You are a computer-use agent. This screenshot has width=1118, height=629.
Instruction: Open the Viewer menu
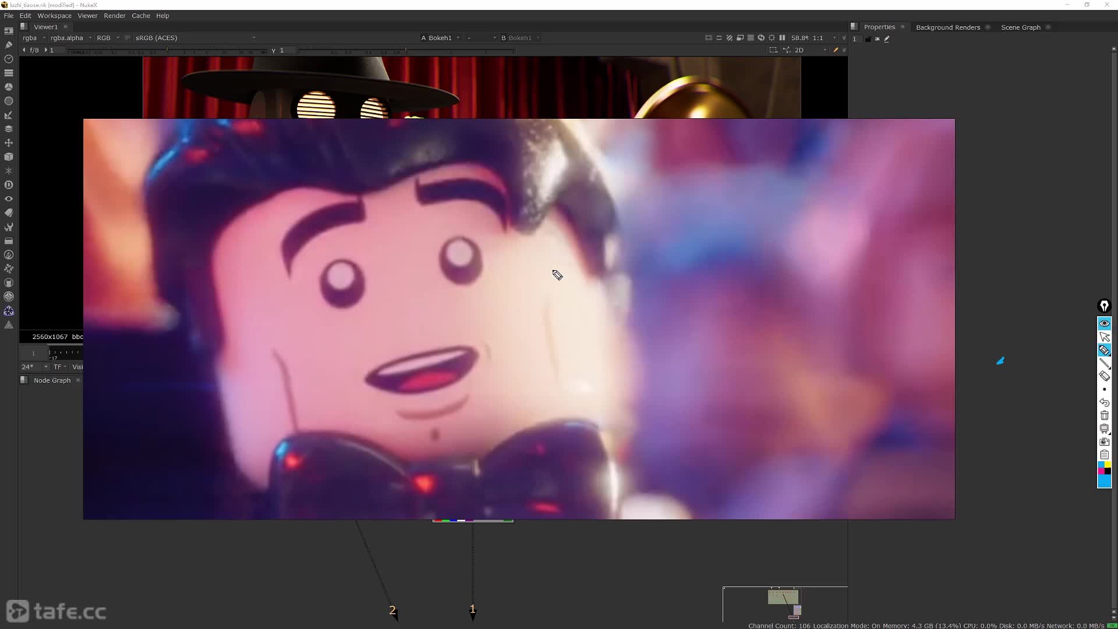coord(87,16)
